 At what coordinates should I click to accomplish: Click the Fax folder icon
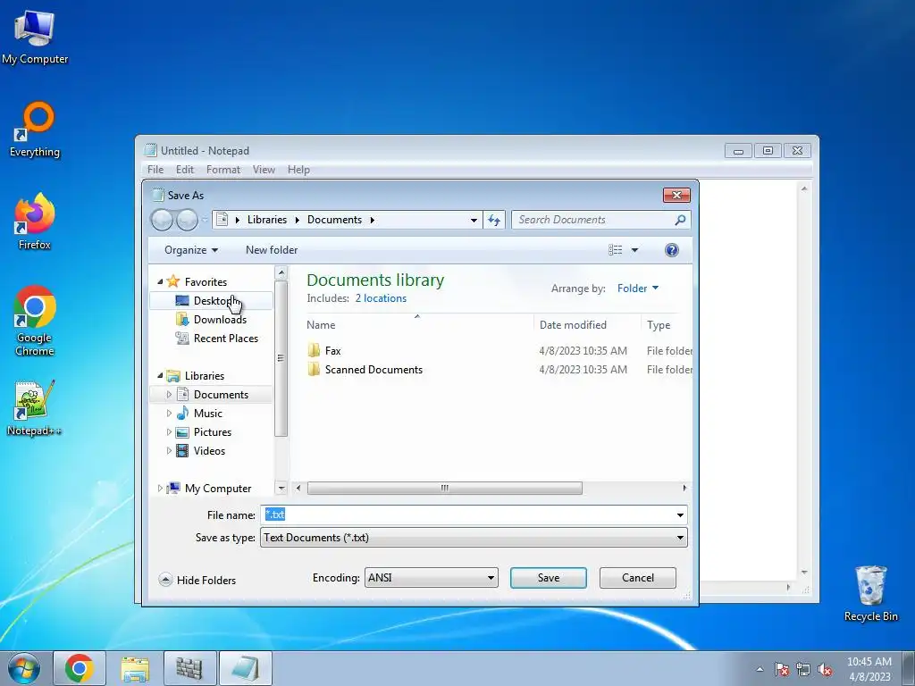(314, 350)
